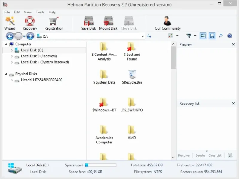The width and height of the screenshot is (239, 179).
Task: Click the recovery list overflow arrow
Action: pyautogui.click(x=207, y=151)
